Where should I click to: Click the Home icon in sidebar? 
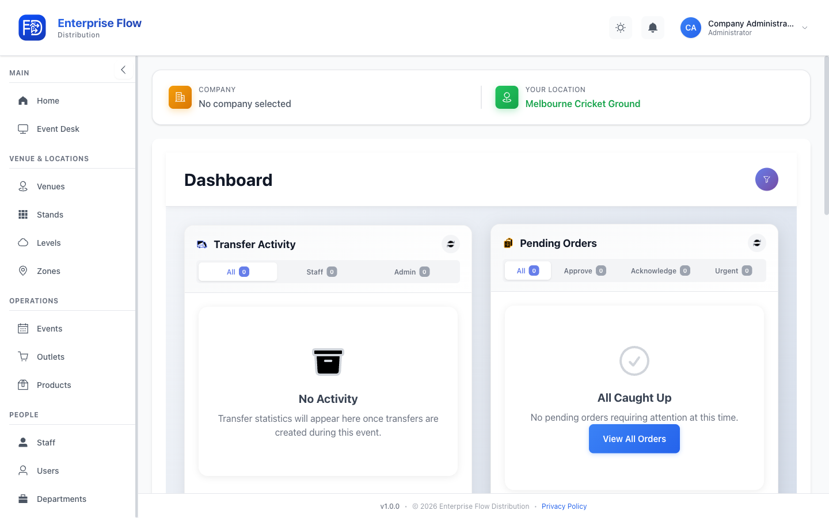[x=23, y=101]
